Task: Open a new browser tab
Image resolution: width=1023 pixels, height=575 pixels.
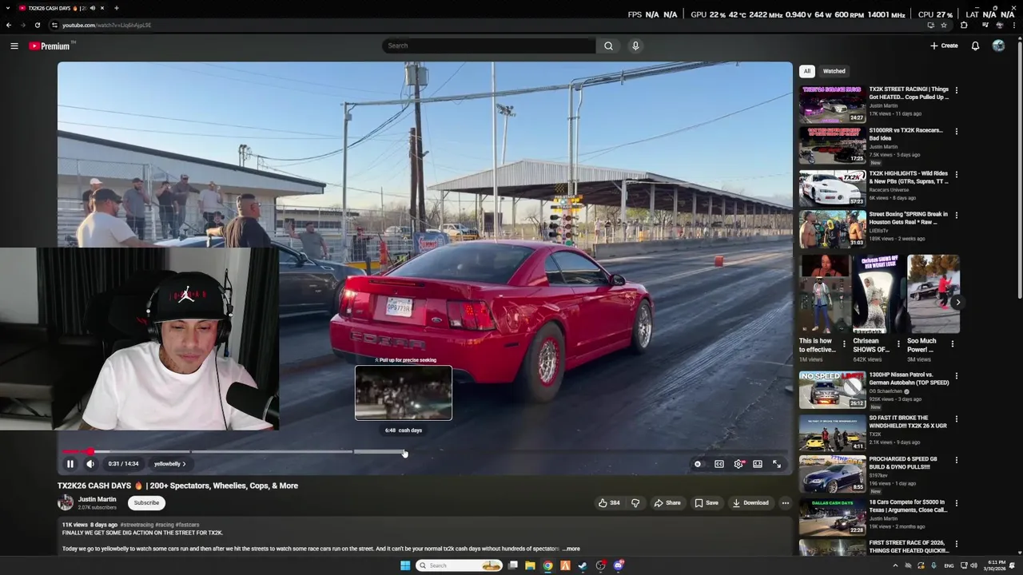Action: click(x=116, y=8)
